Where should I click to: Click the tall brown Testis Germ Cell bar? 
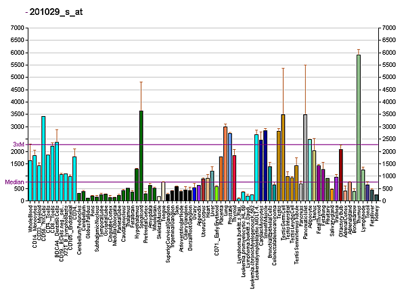pyautogui.click(x=283, y=158)
